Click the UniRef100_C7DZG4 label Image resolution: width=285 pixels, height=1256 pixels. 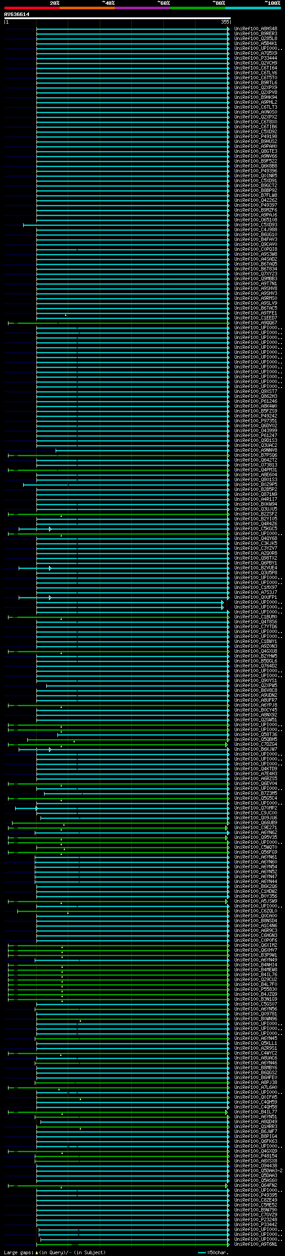click(x=255, y=744)
